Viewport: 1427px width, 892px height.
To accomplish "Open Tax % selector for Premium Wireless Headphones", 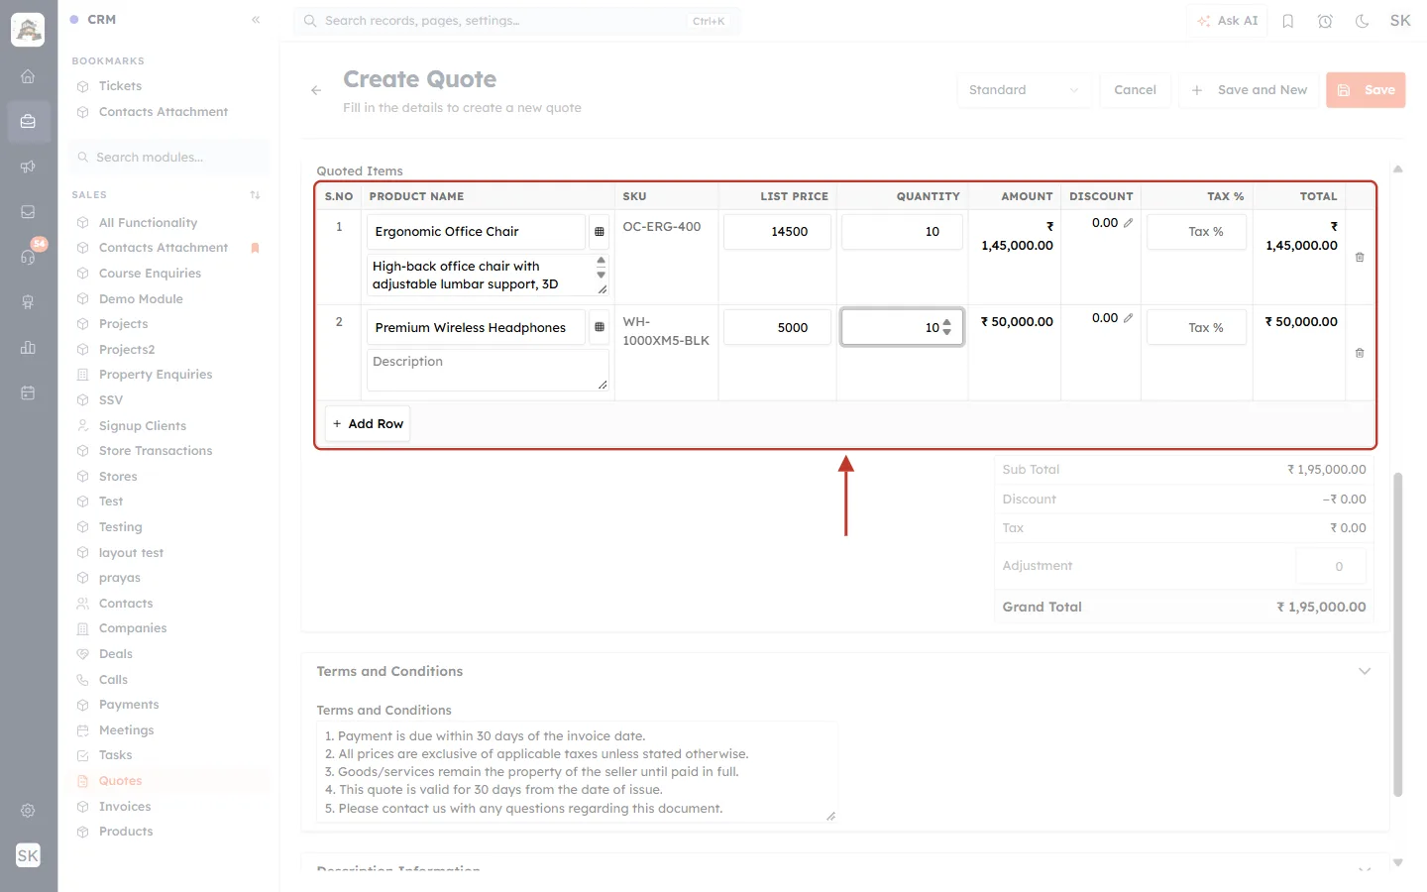I will [1196, 328].
